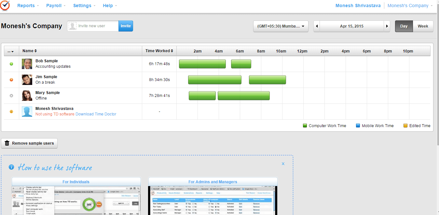Click Mary Sample's second work time bar
This screenshot has height=215, width=439.
pyautogui.click(x=244, y=96)
